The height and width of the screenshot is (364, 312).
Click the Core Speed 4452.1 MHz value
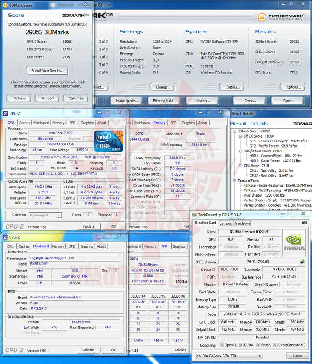click(43, 187)
